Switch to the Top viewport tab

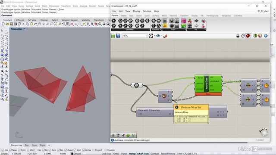[x=27, y=145]
